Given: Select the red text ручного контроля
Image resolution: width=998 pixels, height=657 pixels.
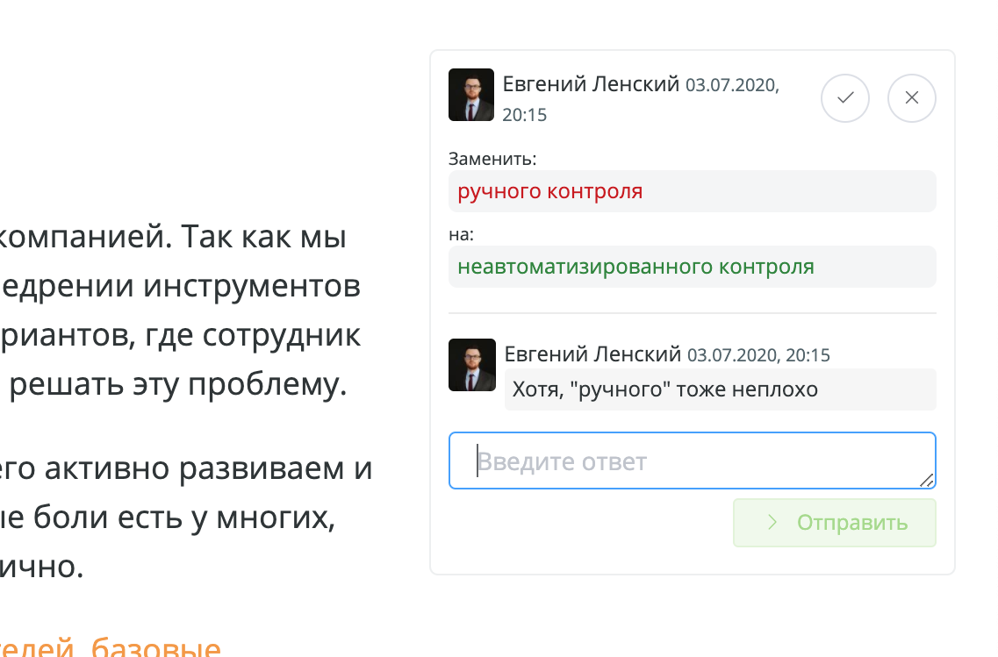Looking at the screenshot, I should click(x=551, y=190).
